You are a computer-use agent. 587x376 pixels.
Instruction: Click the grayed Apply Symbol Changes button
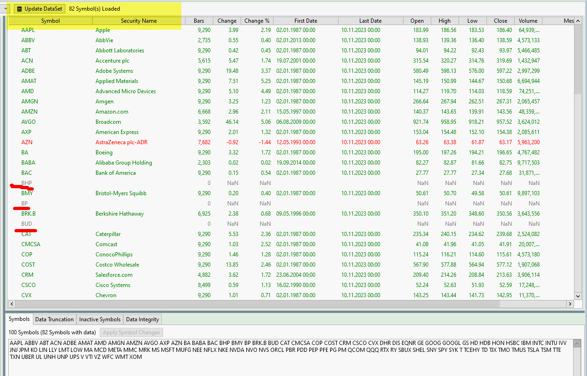pyautogui.click(x=131, y=332)
